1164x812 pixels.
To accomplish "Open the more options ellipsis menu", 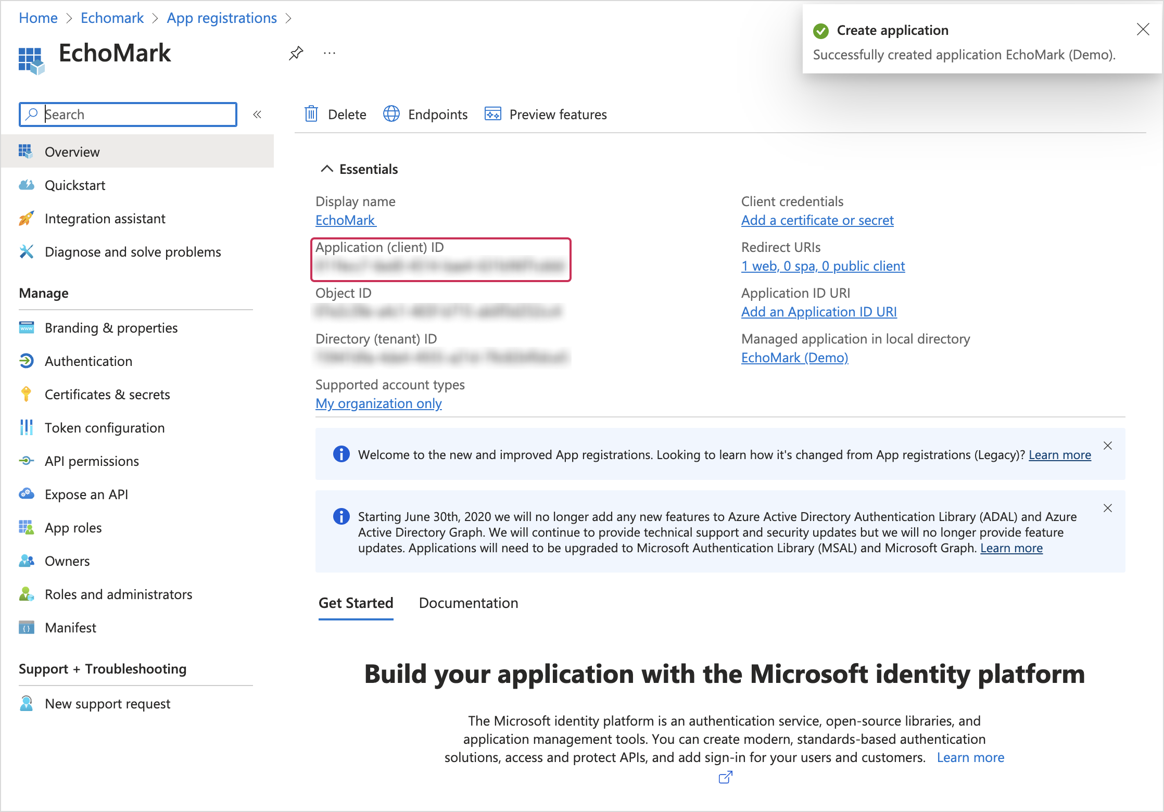I will 330,53.
